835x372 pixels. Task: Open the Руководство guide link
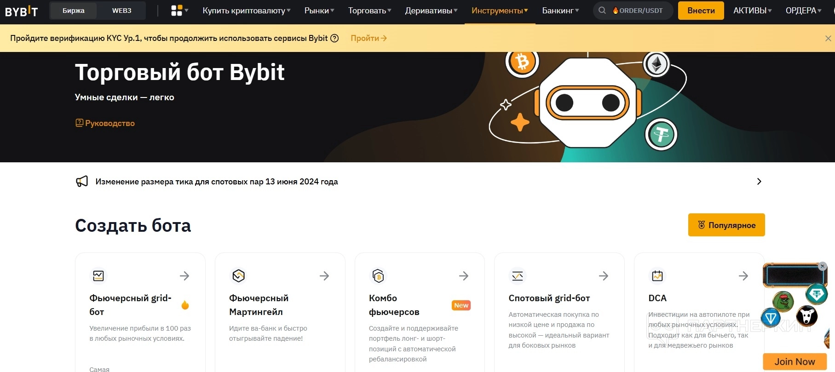[105, 123]
